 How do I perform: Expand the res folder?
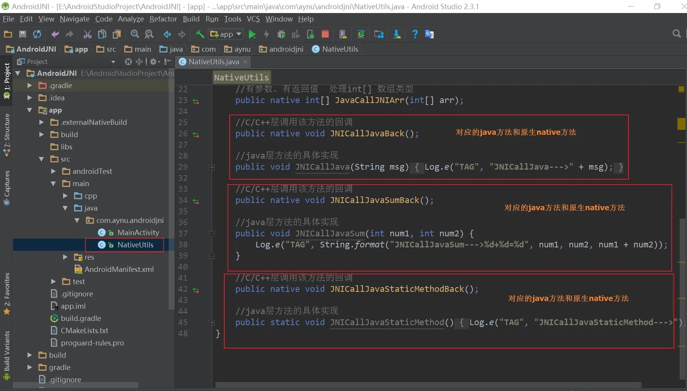coord(65,257)
